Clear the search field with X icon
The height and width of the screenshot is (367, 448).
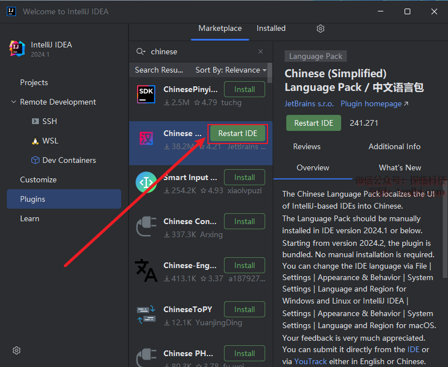(x=261, y=51)
